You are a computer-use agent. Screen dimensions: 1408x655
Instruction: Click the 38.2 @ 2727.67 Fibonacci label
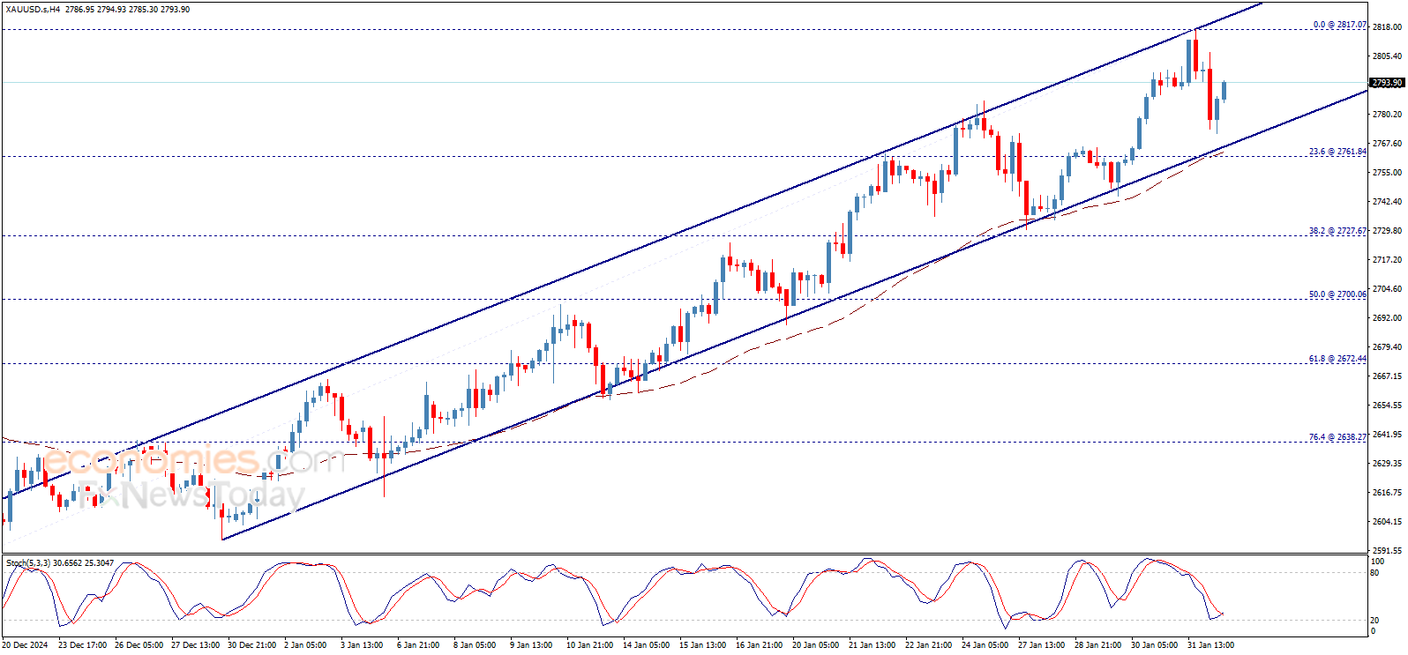pyautogui.click(x=1337, y=231)
